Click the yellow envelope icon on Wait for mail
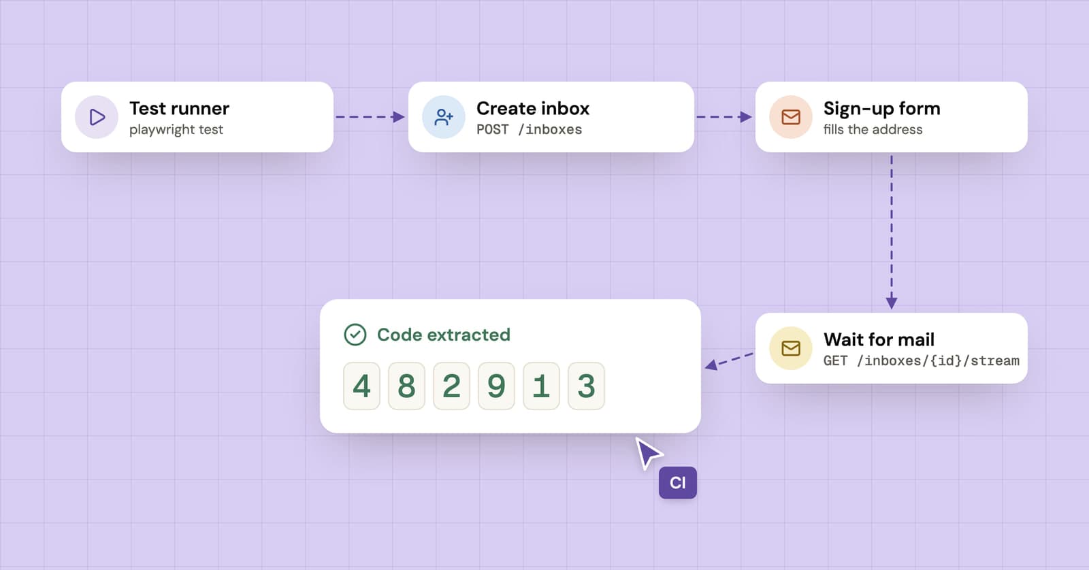Screen dimensions: 1089x570 click(x=791, y=348)
